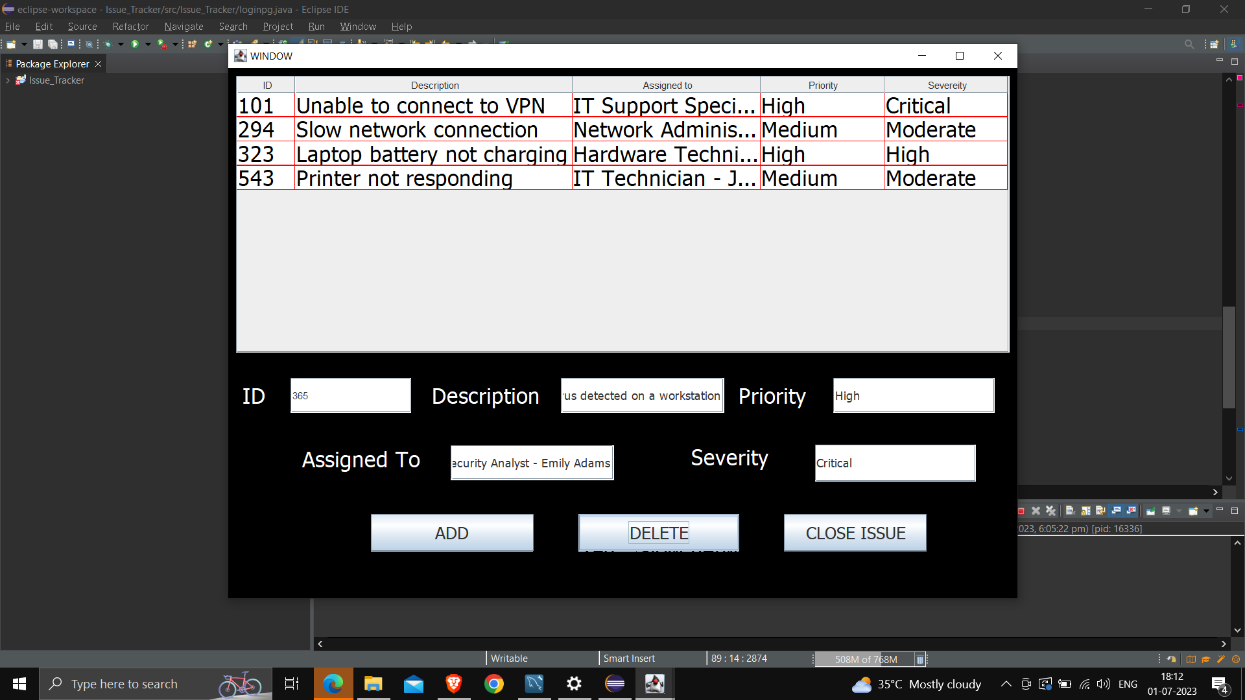The width and height of the screenshot is (1245, 700).
Task: Open the Debug tool in the toolbar
Action: [x=108, y=43]
